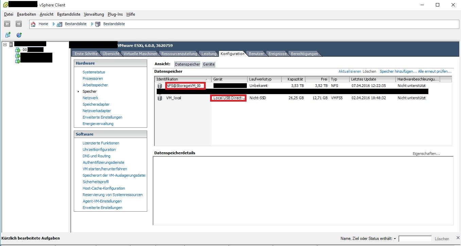This screenshot has height=246, width=461.
Task: Open the Bestandsliste menu
Action: [x=69, y=14]
